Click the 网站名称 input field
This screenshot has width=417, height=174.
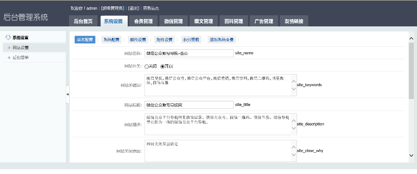[x=189, y=53]
